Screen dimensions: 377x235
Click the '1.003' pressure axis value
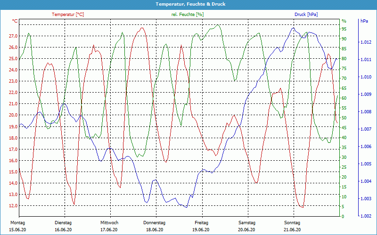click(x=366, y=199)
